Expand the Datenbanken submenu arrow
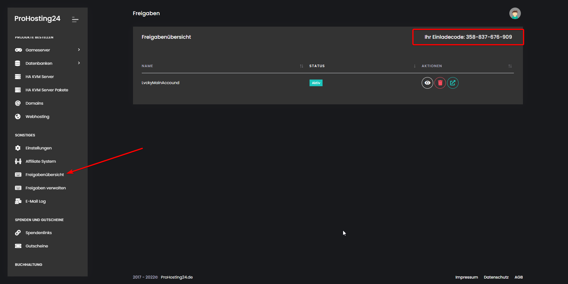 coord(79,63)
